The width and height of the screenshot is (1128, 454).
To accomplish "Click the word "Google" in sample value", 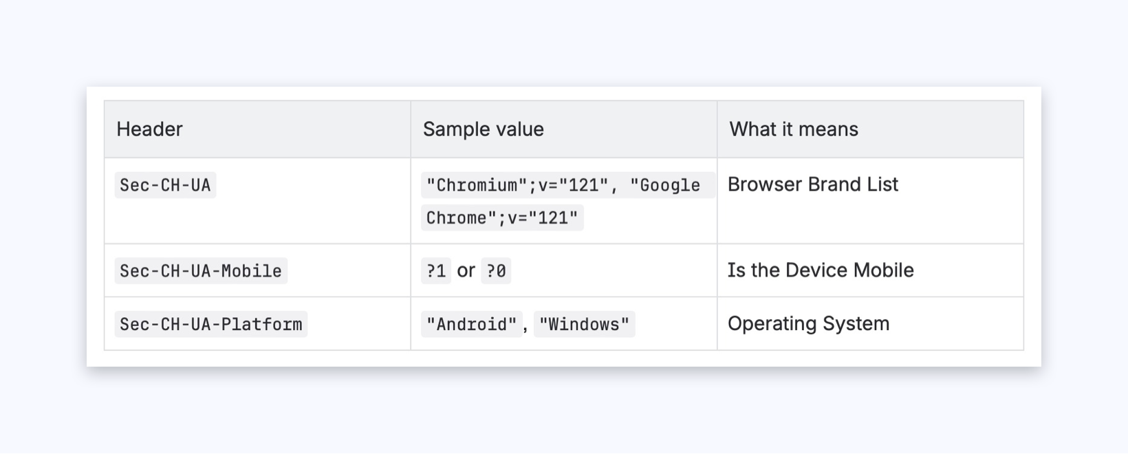I will tap(669, 185).
